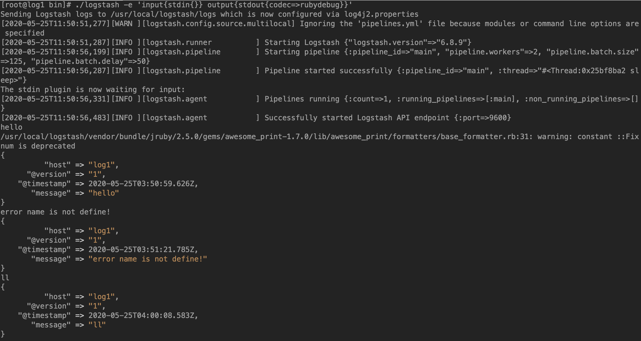Click the typed "error name is not define!" line
641x341 pixels.
pos(55,212)
